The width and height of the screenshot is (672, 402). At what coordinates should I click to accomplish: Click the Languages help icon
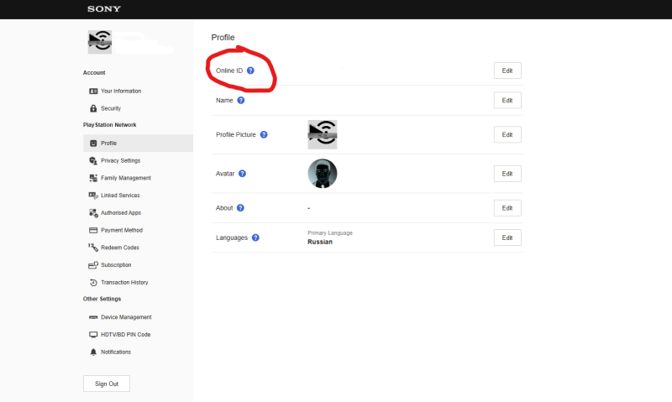(255, 238)
